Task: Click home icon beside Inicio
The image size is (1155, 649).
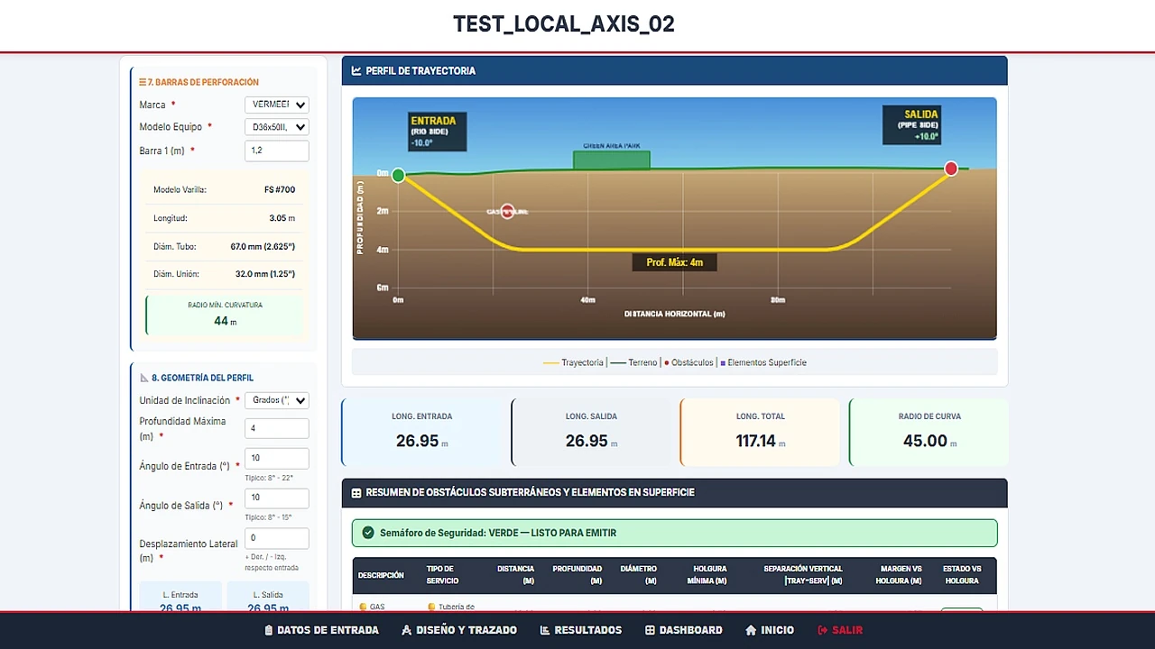Action: click(x=751, y=630)
